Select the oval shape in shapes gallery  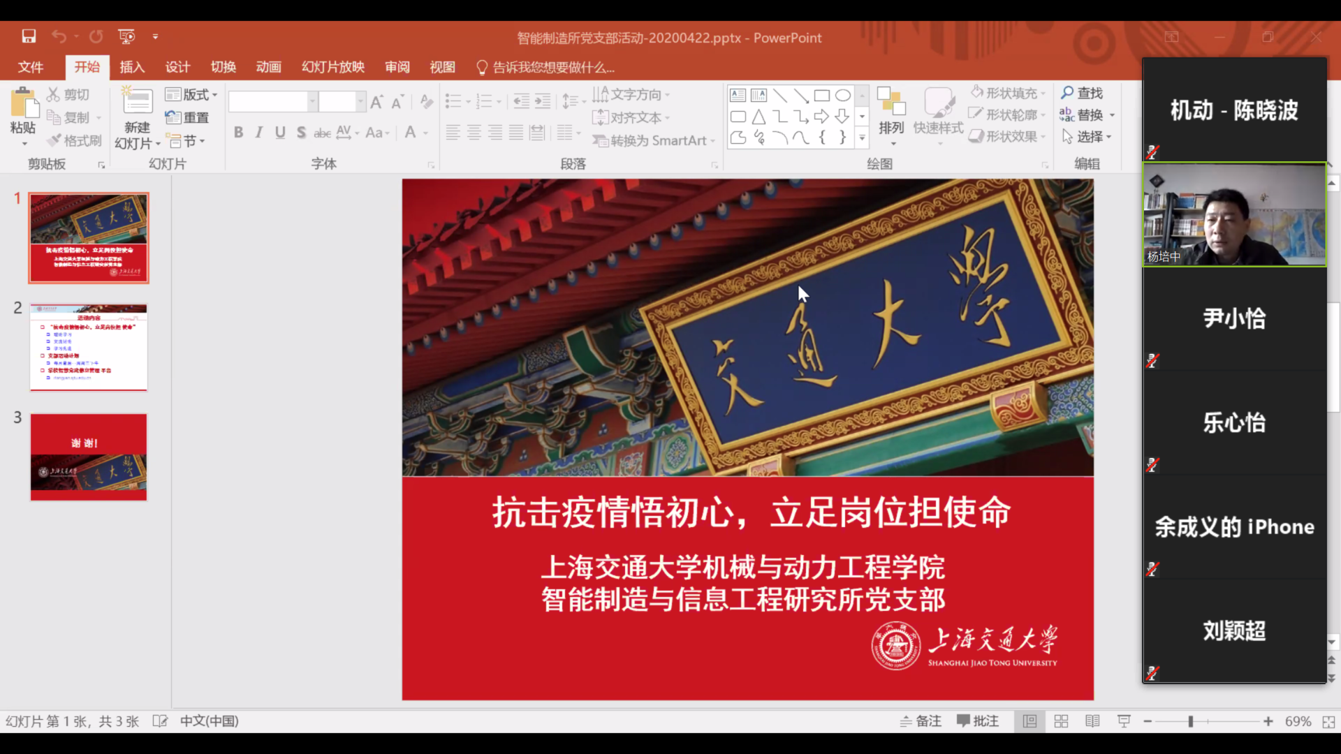coord(843,96)
